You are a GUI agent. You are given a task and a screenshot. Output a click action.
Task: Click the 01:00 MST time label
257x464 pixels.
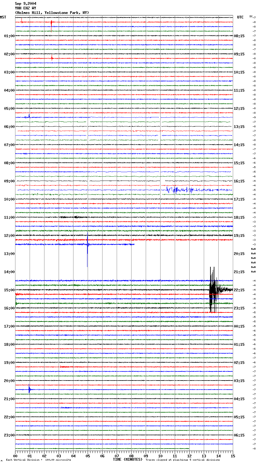point(9,36)
